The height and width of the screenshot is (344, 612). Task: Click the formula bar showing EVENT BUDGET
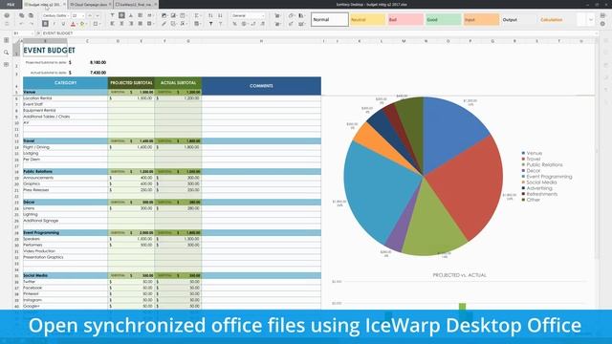click(318, 33)
